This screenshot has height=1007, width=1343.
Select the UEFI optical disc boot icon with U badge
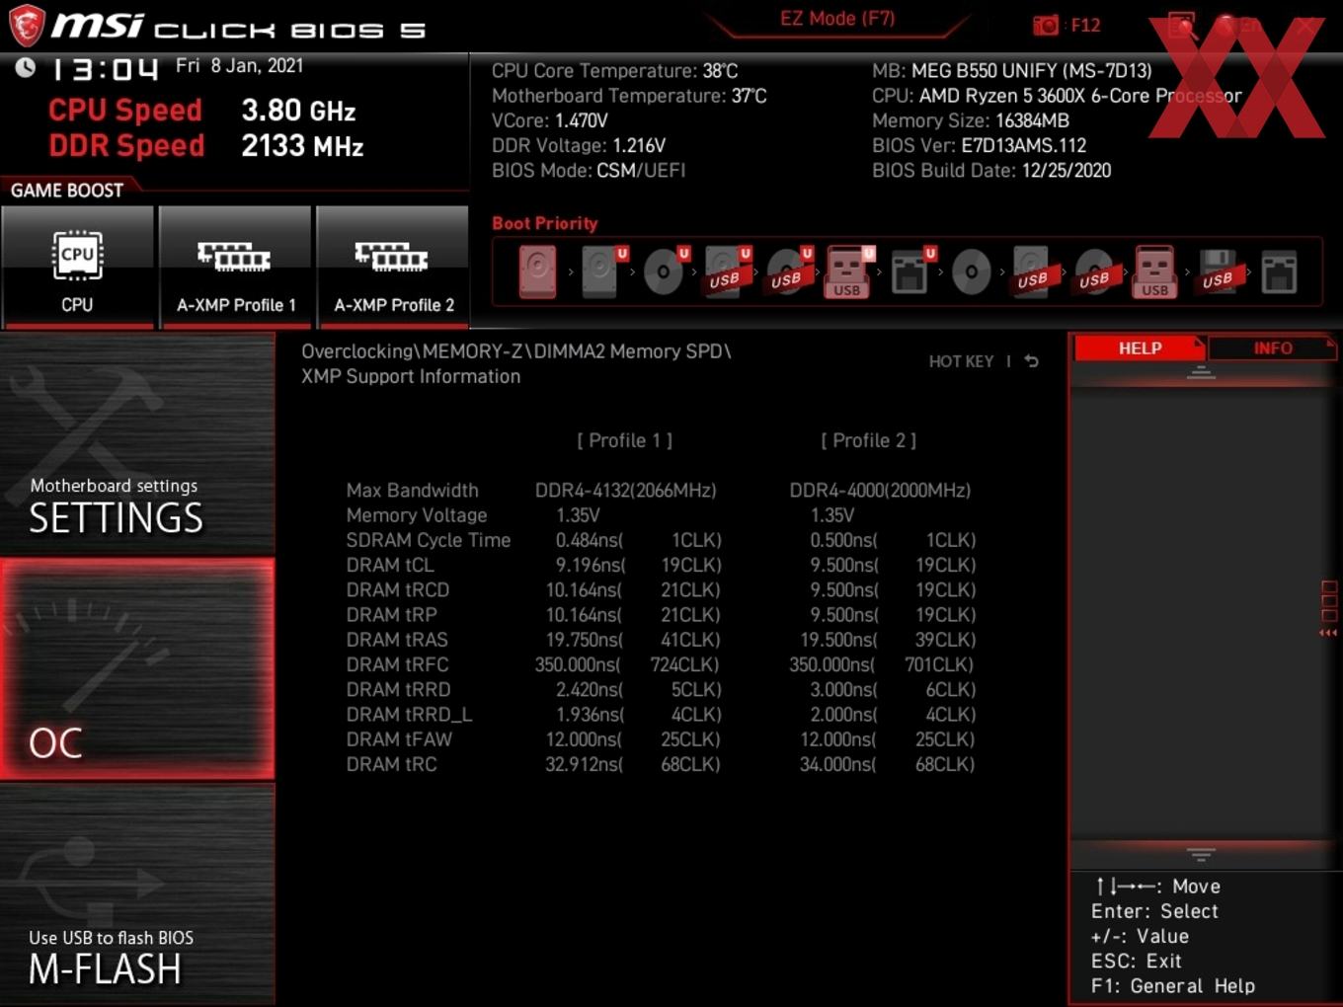click(665, 271)
